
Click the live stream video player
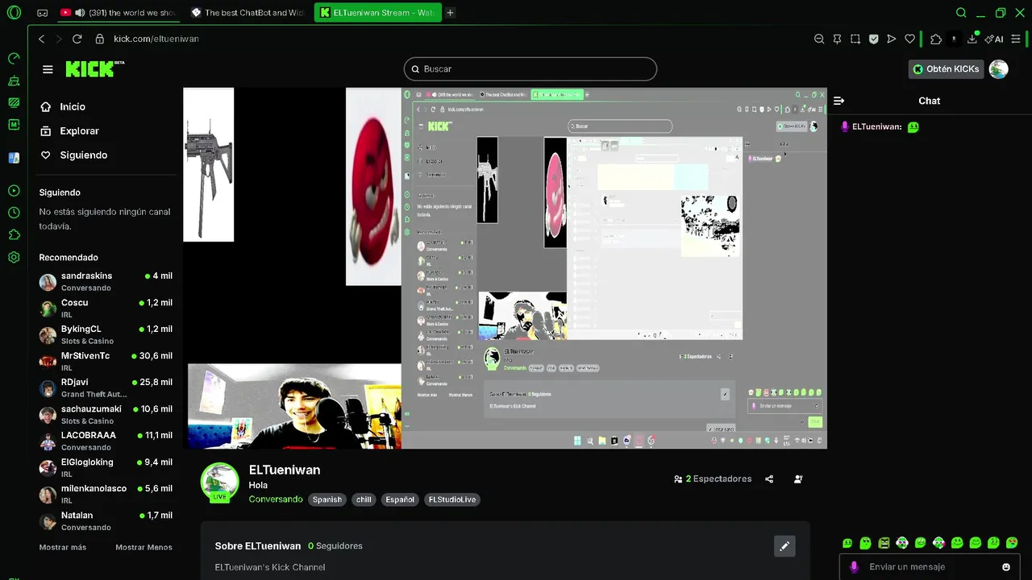tap(505, 268)
